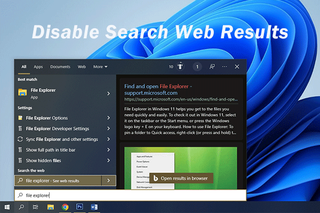
Task: Click the File Explorer description text
Action: (x=180, y=121)
